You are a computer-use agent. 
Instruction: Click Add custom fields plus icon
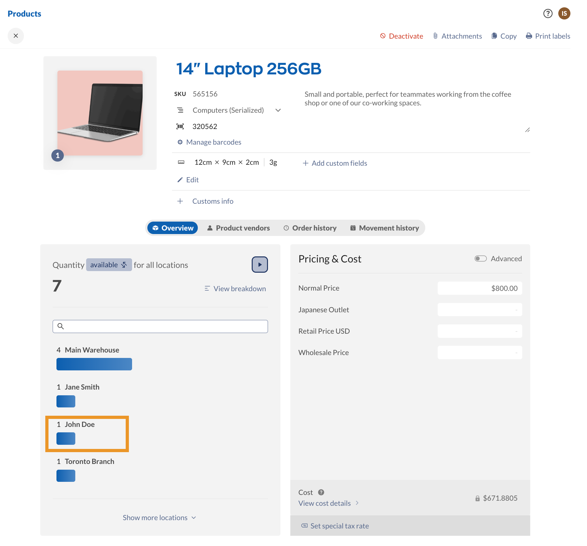[x=305, y=163]
